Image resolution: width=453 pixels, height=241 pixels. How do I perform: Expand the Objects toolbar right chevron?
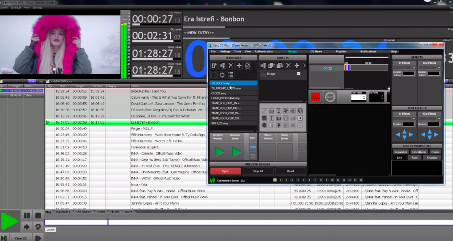click(304, 66)
